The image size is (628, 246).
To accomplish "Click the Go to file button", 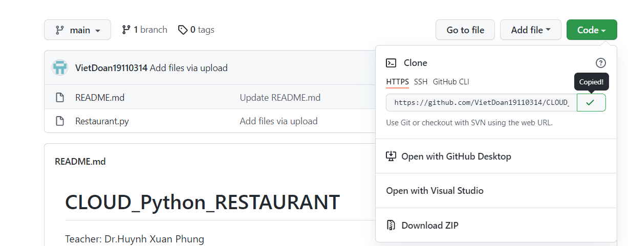I will coord(465,30).
